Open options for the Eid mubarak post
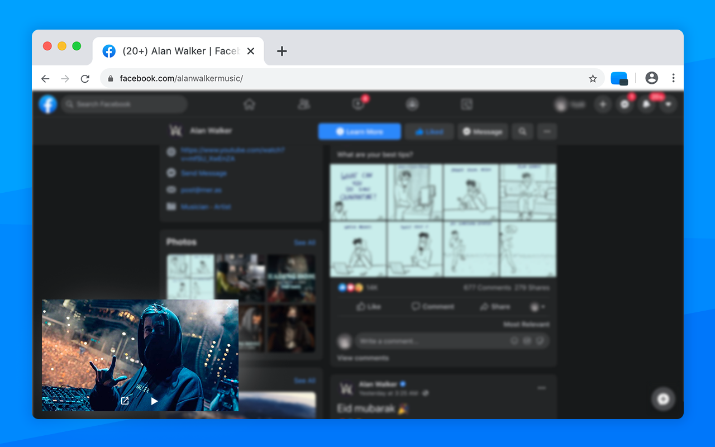Image resolution: width=715 pixels, height=447 pixels. (x=541, y=388)
